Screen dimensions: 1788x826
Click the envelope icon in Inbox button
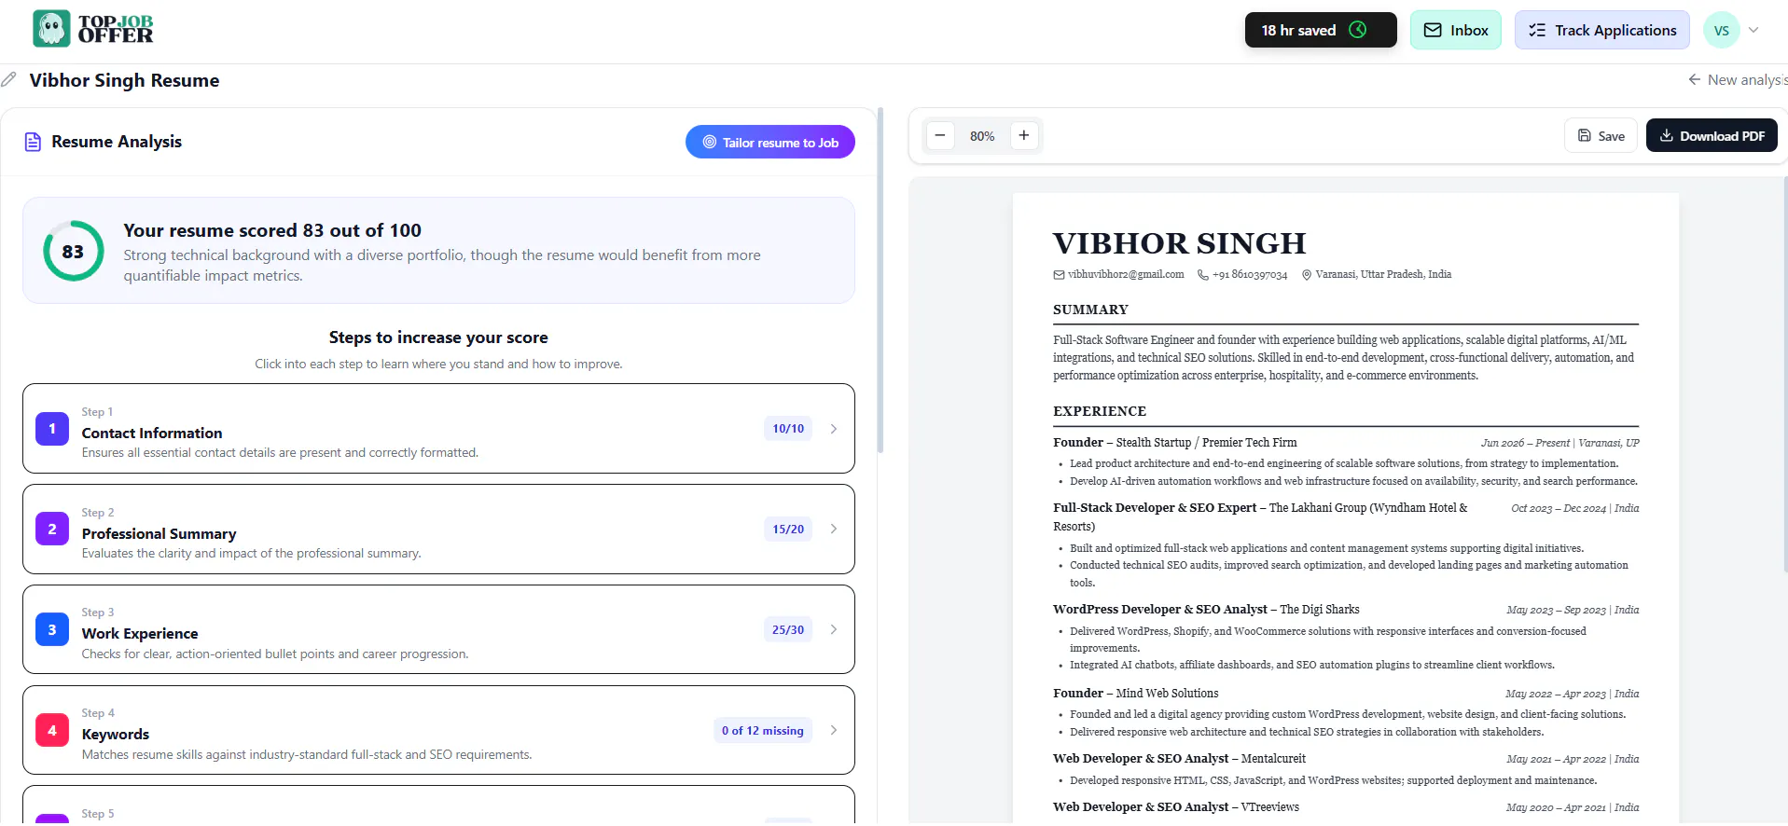click(x=1433, y=30)
